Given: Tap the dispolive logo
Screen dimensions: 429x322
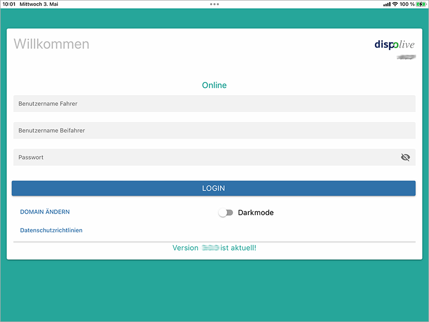Looking at the screenshot, I should tap(395, 45).
